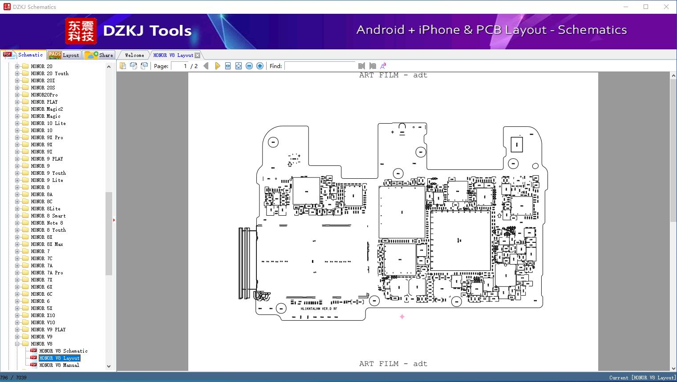Expand the HONOR 8 folder

(17, 187)
